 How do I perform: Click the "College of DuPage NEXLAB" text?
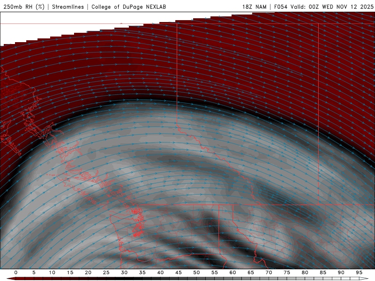pyautogui.click(x=128, y=7)
